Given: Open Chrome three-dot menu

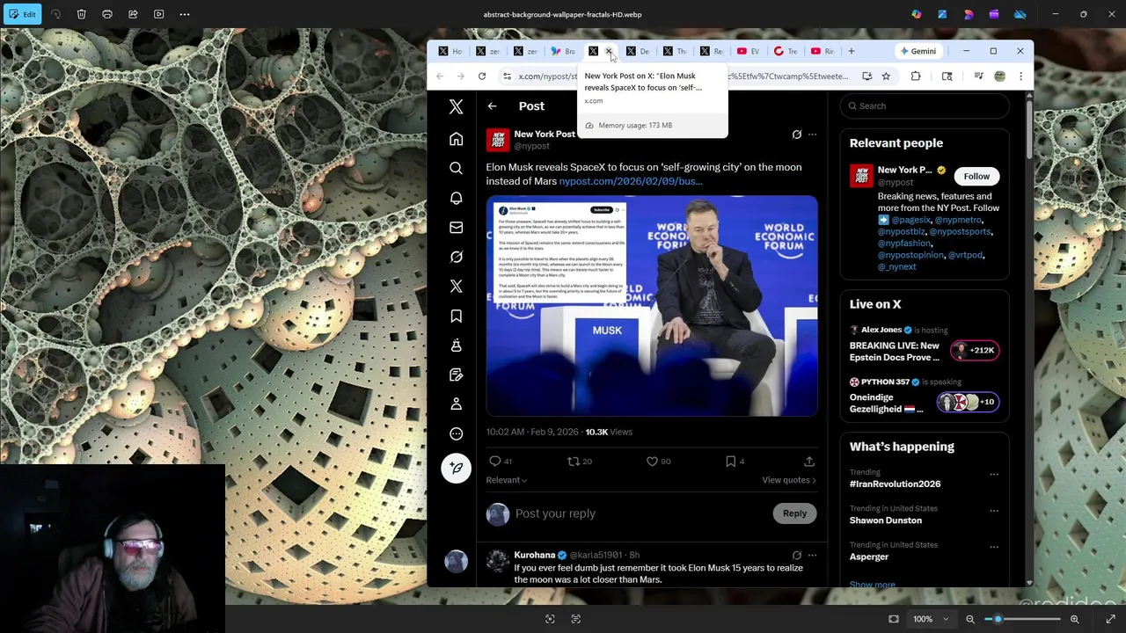Looking at the screenshot, I should point(1020,76).
